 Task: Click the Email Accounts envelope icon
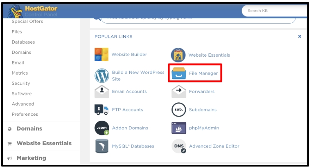[102, 91]
